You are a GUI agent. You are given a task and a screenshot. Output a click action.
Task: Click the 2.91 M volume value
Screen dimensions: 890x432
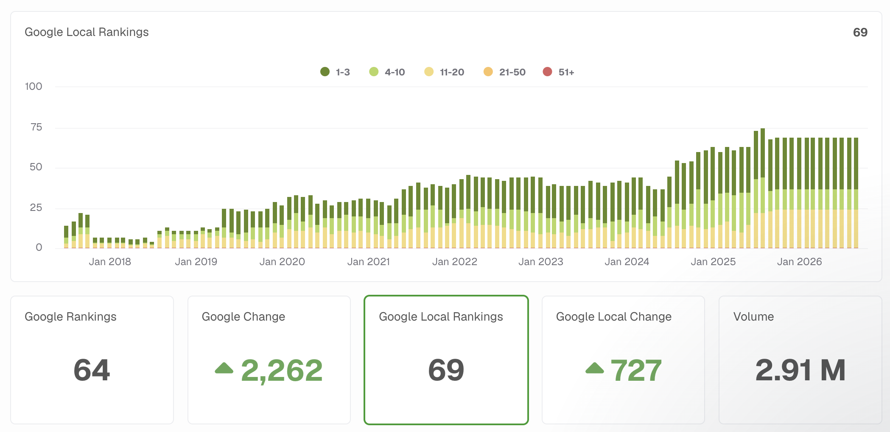[x=800, y=370]
